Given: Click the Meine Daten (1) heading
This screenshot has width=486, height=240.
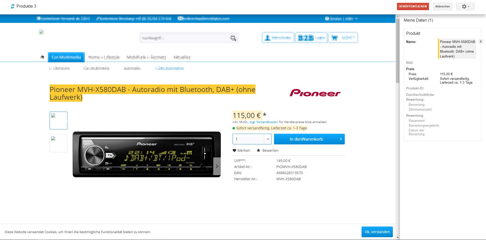Looking at the screenshot, I should pos(418,20).
